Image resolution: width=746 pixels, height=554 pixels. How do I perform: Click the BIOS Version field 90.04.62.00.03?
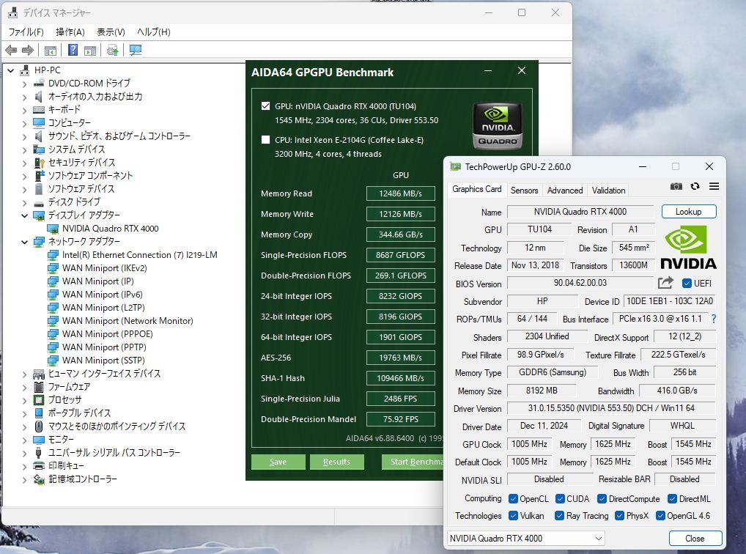coord(580,283)
